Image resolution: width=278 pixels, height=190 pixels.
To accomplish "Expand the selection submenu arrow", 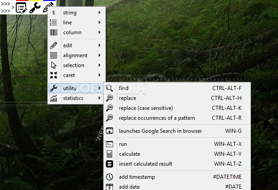I will [x=100, y=65].
